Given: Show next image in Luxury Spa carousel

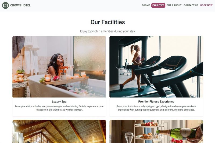Looking at the screenshot, I should click(99, 67).
